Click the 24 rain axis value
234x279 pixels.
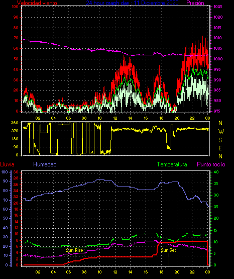(x=16, y=191)
